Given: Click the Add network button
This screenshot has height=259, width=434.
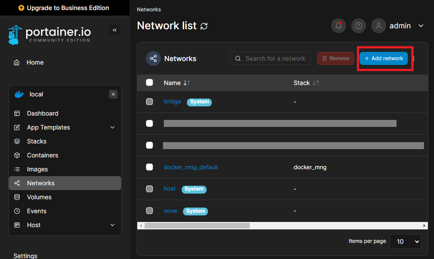Looking at the screenshot, I should [383, 58].
